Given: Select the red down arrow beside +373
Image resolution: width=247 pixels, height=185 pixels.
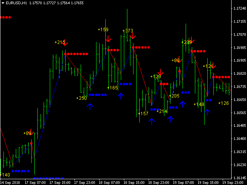Looking at the screenshot, I should (x=133, y=35).
